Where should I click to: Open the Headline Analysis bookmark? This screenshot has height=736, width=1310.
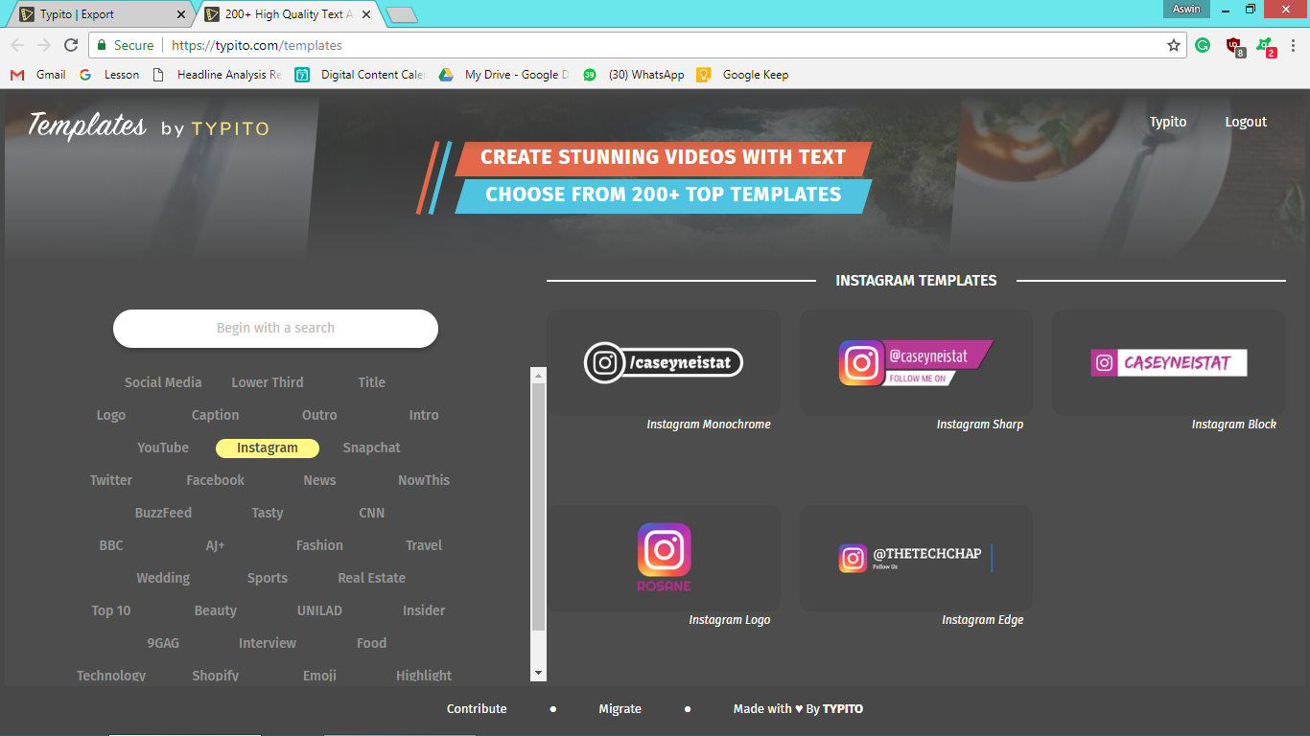pyautogui.click(x=217, y=75)
